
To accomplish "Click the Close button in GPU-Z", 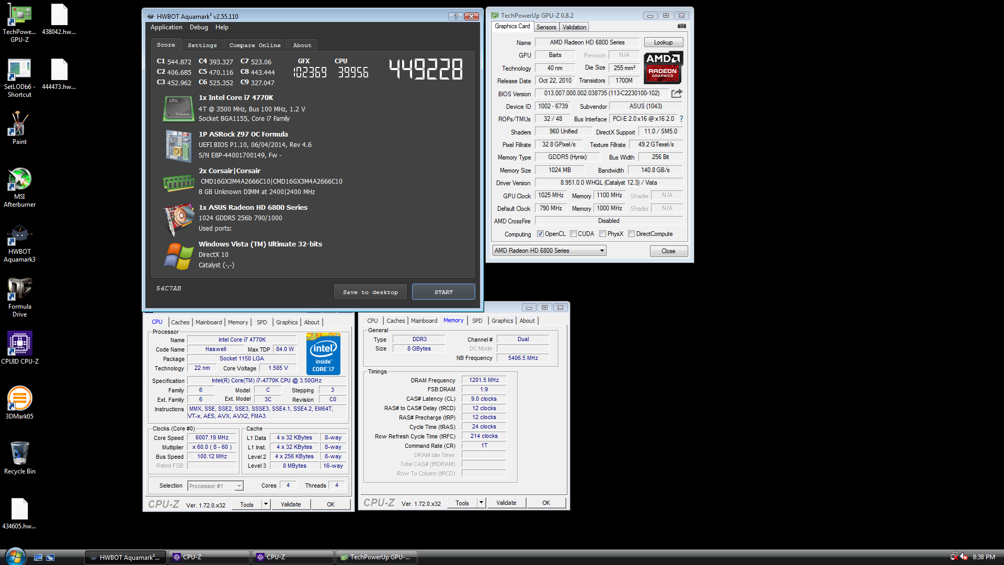I will (668, 251).
